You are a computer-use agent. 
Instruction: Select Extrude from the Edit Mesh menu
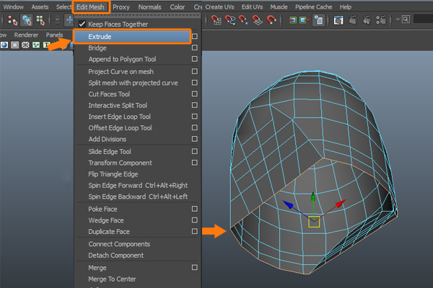(100, 36)
